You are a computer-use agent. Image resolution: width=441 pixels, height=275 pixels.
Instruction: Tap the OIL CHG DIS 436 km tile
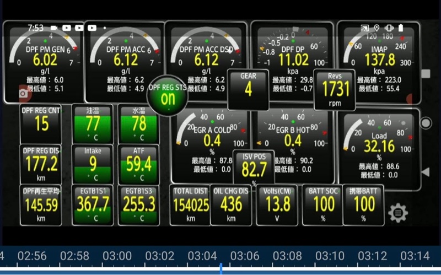[x=231, y=205]
